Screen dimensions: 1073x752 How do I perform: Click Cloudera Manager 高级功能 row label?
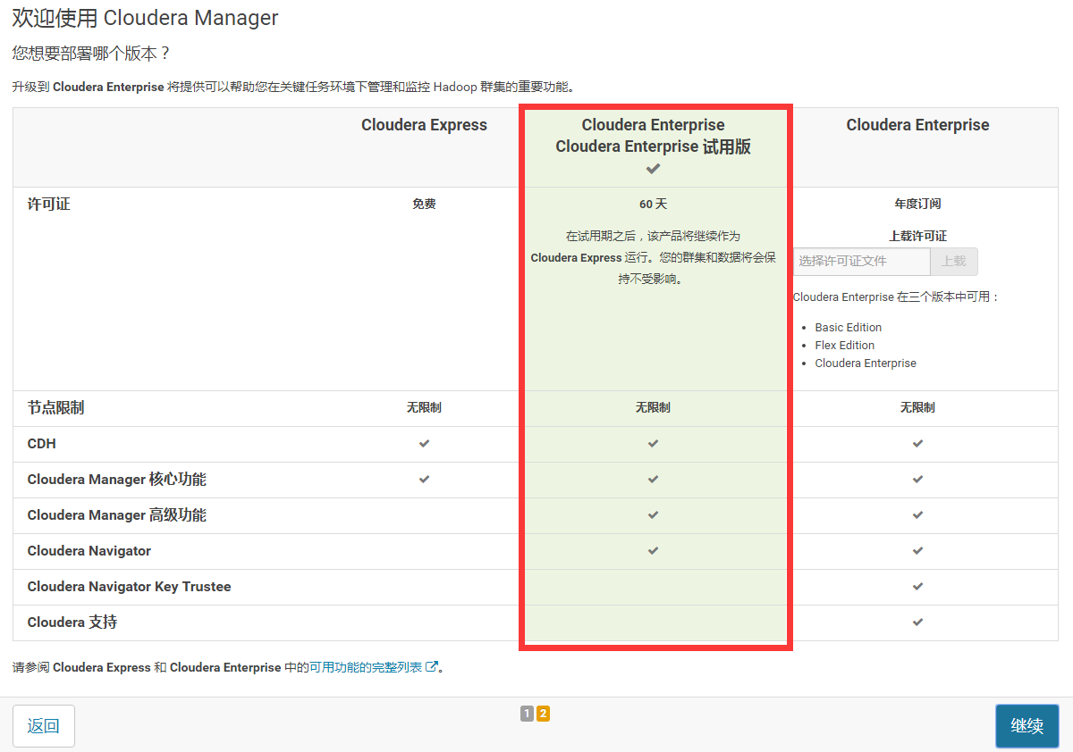[x=116, y=515]
